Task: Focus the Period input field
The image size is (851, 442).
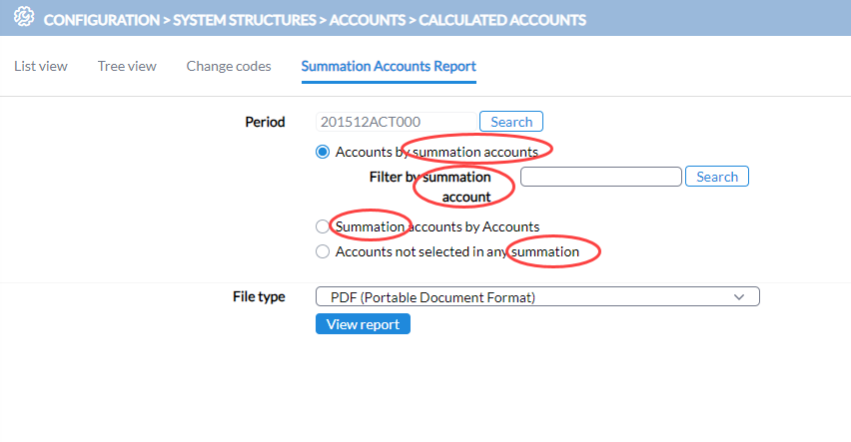Action: [397, 122]
